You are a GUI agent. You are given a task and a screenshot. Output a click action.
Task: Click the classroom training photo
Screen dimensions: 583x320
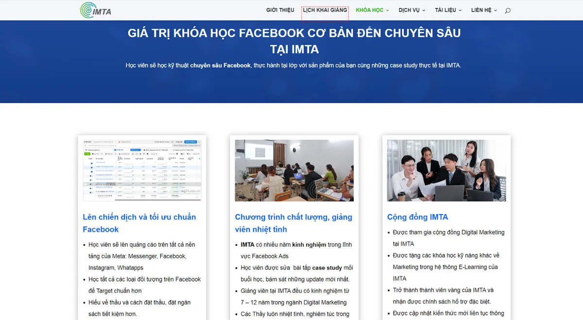[x=294, y=170]
